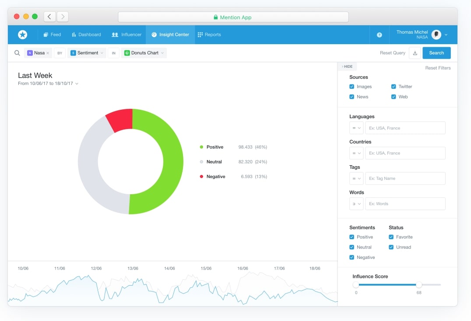Open the Countries operator dropdown

tap(357, 153)
